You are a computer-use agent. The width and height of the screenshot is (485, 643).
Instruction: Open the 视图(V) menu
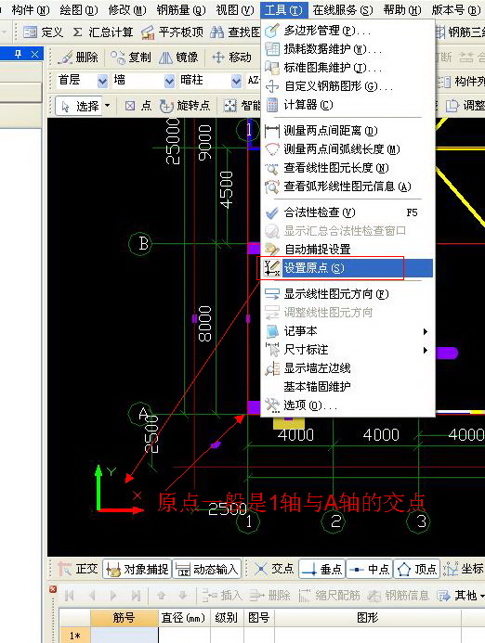tap(235, 9)
